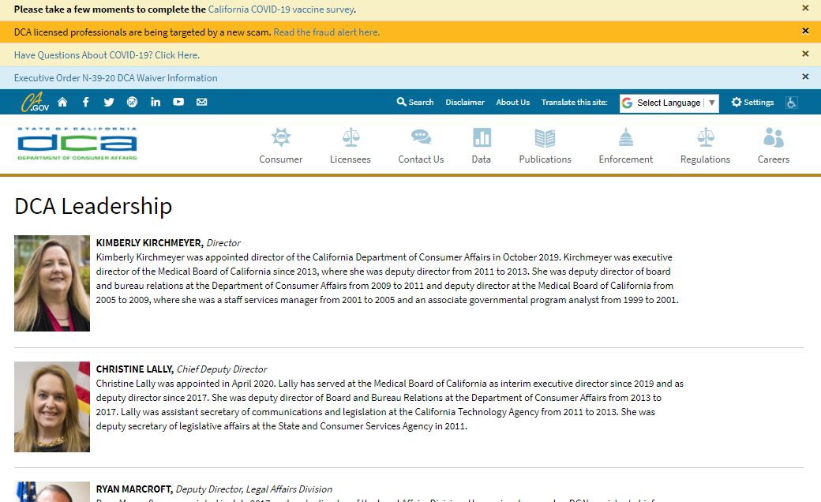
Task: Close the Executive Order N-39-20 banner
Action: [x=805, y=77]
